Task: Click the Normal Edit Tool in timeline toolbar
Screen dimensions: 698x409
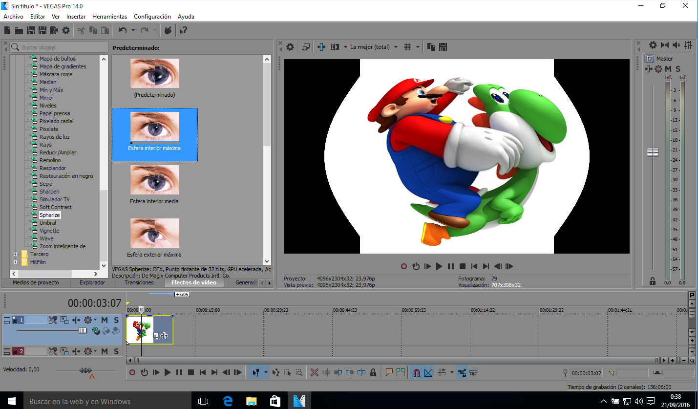Action: pos(255,372)
